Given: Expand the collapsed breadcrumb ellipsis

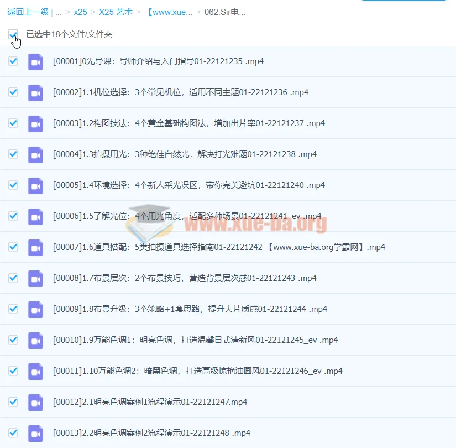Looking at the screenshot, I should pos(58,12).
